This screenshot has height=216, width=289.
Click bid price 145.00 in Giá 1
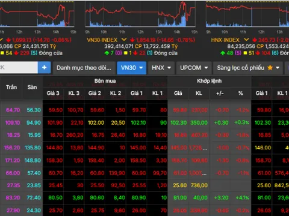(x=138, y=148)
